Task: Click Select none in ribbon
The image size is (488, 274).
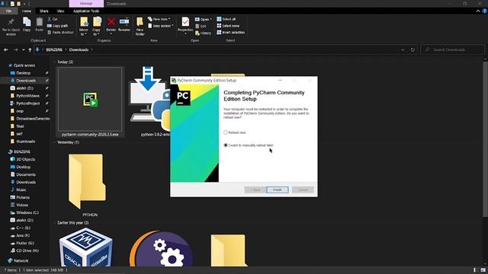Action: [229, 26]
